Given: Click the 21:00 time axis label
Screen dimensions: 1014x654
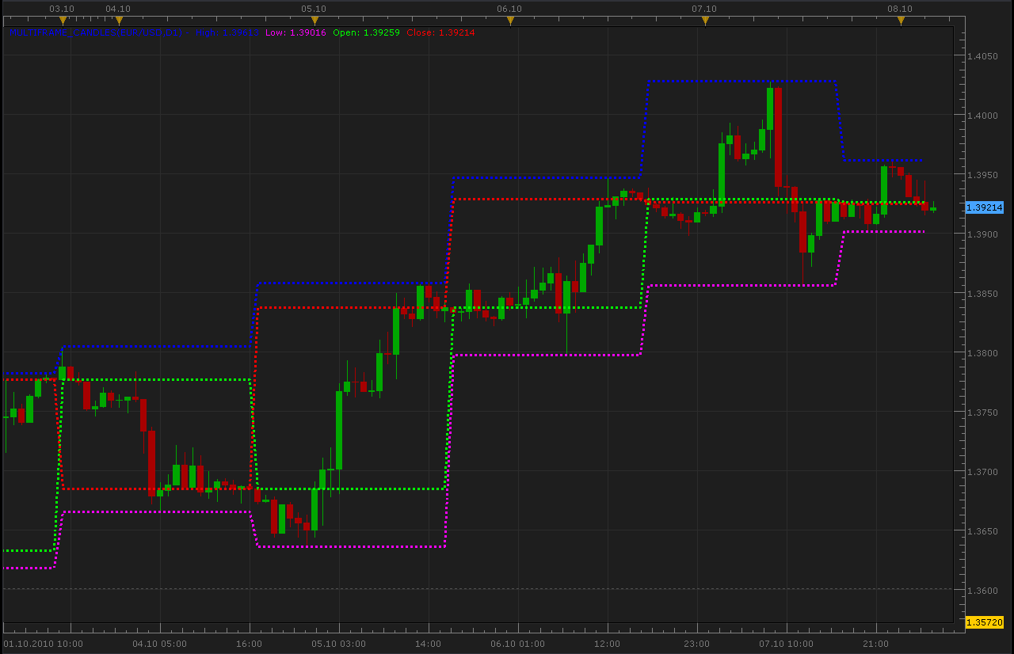Looking at the screenshot, I should pyautogui.click(x=876, y=644).
